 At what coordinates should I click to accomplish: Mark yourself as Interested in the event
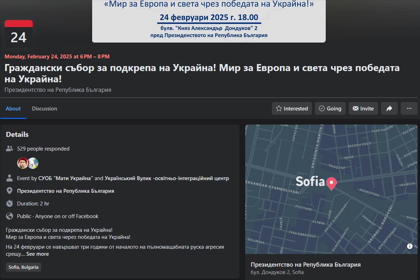pos(292,108)
